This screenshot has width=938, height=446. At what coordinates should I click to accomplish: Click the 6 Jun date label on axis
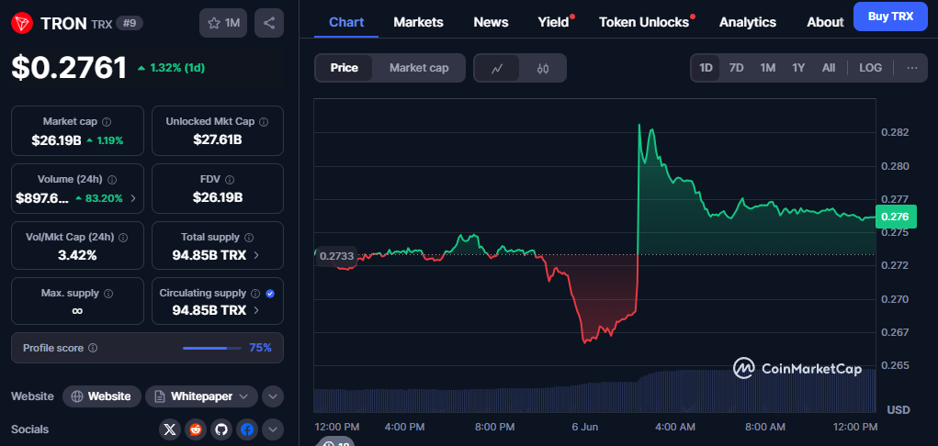coord(584,427)
